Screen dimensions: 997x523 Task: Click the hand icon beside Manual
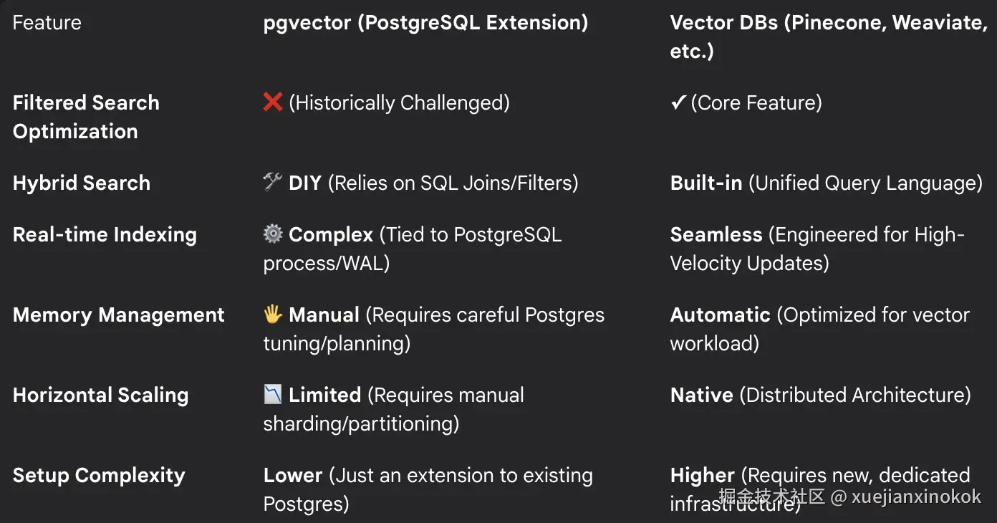coord(273,315)
